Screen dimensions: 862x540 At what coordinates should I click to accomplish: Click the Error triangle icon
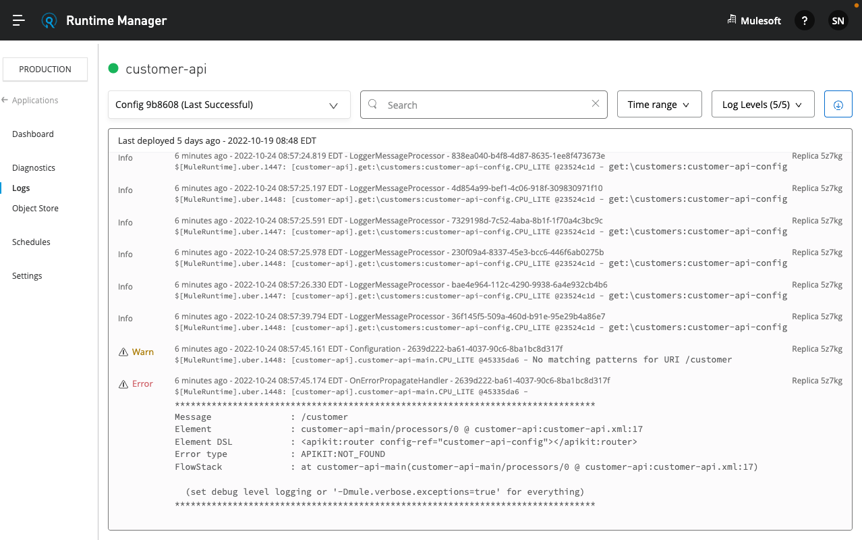[x=123, y=383]
